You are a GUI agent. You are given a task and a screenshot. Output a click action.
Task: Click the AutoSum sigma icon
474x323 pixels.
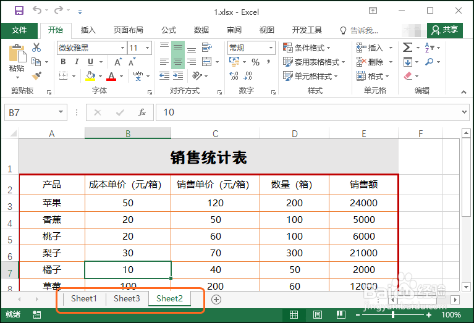(x=407, y=48)
